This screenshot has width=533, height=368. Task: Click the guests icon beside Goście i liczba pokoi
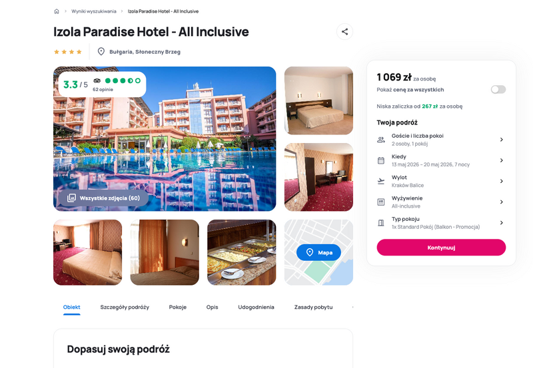(x=381, y=140)
